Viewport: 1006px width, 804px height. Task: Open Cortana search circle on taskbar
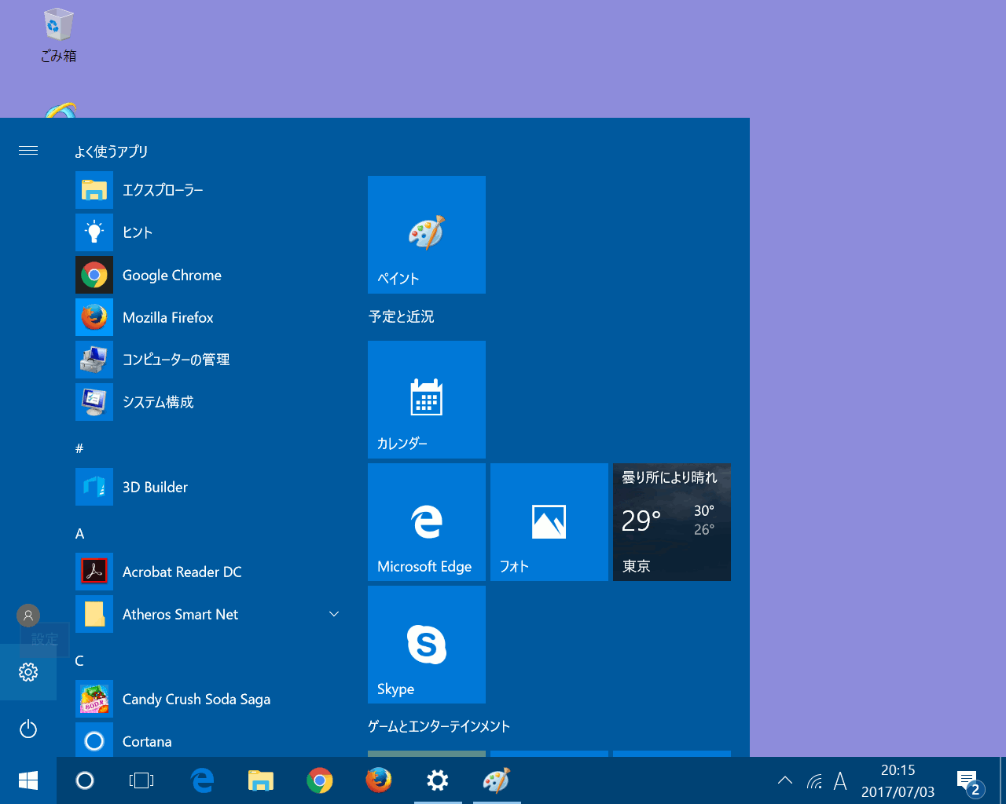coord(85,780)
